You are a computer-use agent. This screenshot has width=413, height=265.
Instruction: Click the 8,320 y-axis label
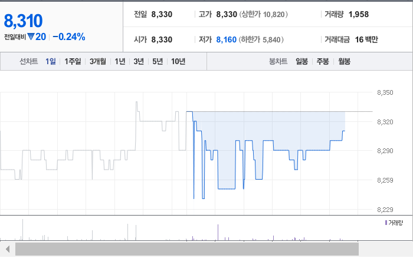click(385, 122)
